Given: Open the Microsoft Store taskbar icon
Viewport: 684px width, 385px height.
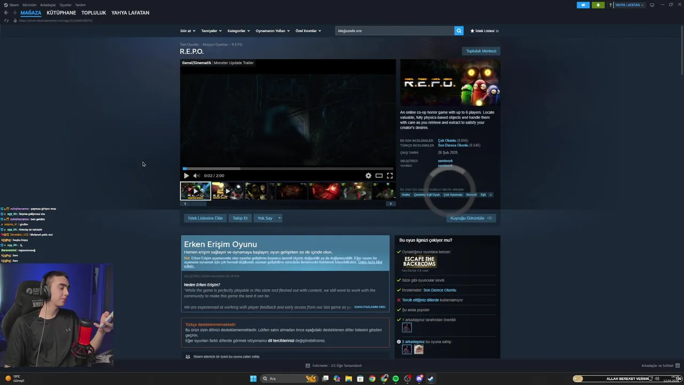Looking at the screenshot, I should [360, 379].
